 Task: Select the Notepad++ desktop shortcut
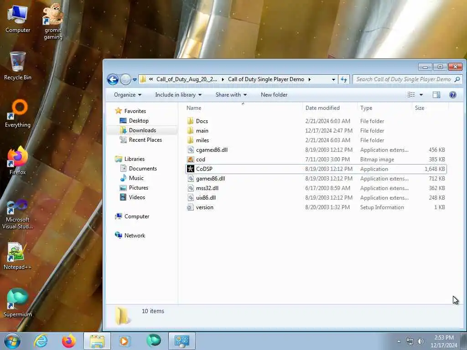coord(18,256)
